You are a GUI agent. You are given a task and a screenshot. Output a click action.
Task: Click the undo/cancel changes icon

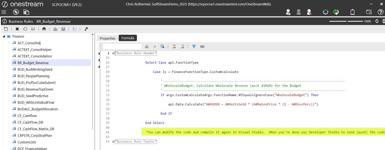pos(25,29)
